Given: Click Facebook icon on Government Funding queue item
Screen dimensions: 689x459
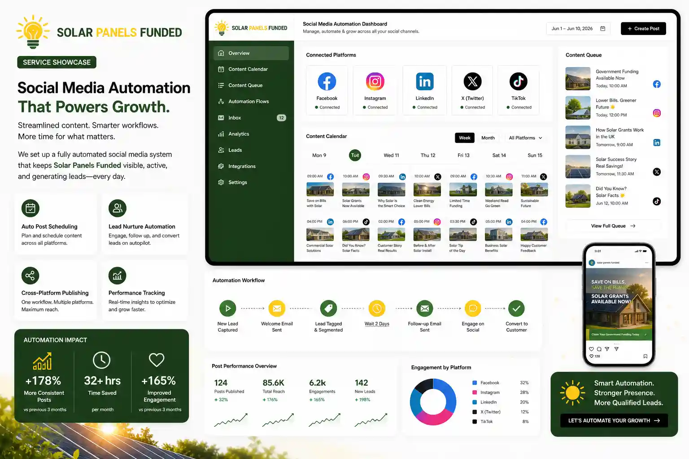Looking at the screenshot, I should tap(657, 84).
